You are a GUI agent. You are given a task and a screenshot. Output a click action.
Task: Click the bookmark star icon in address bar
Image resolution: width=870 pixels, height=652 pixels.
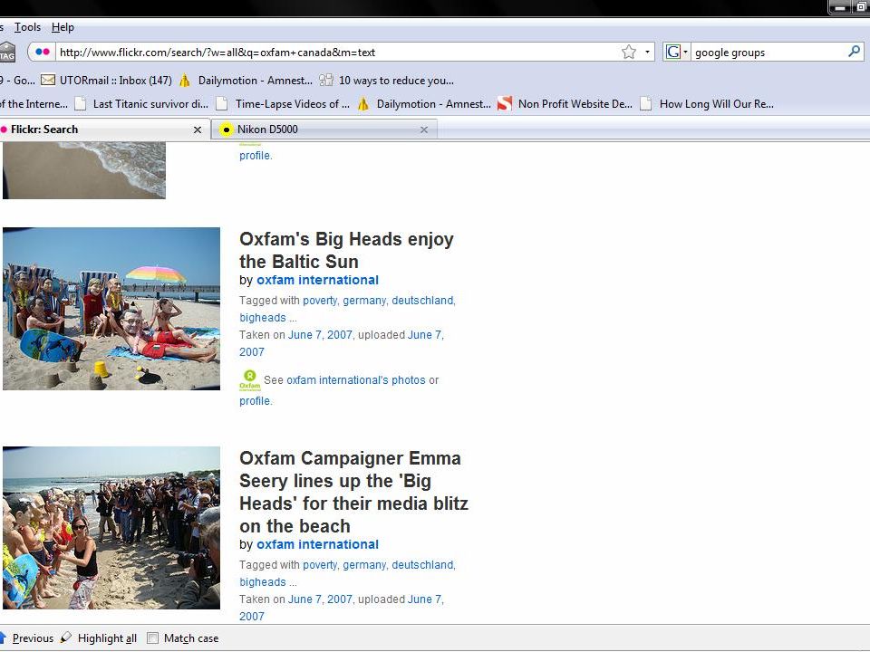point(629,53)
